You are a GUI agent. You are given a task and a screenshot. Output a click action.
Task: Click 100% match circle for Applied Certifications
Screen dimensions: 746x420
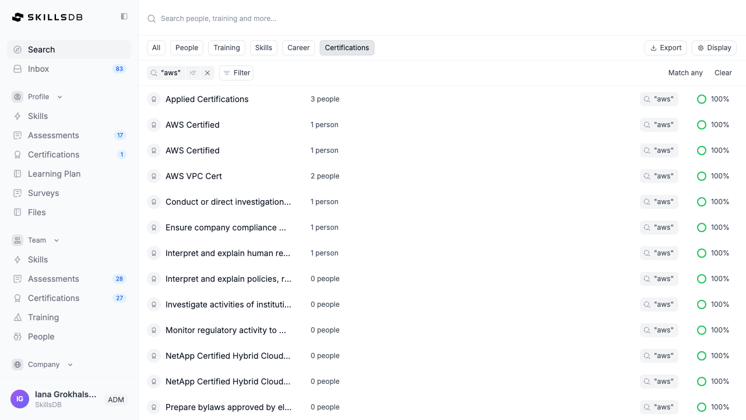point(702,99)
